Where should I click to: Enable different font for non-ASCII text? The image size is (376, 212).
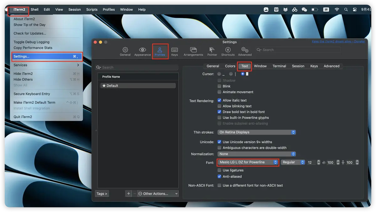219,185
